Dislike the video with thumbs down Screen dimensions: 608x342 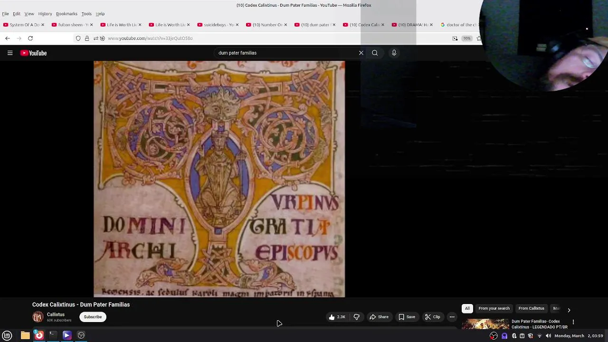point(357,317)
